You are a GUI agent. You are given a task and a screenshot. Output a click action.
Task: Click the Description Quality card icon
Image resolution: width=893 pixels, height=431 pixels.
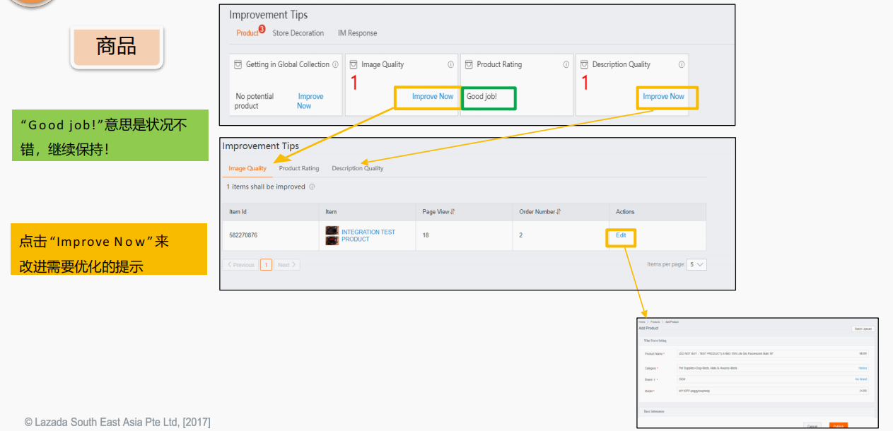[584, 64]
